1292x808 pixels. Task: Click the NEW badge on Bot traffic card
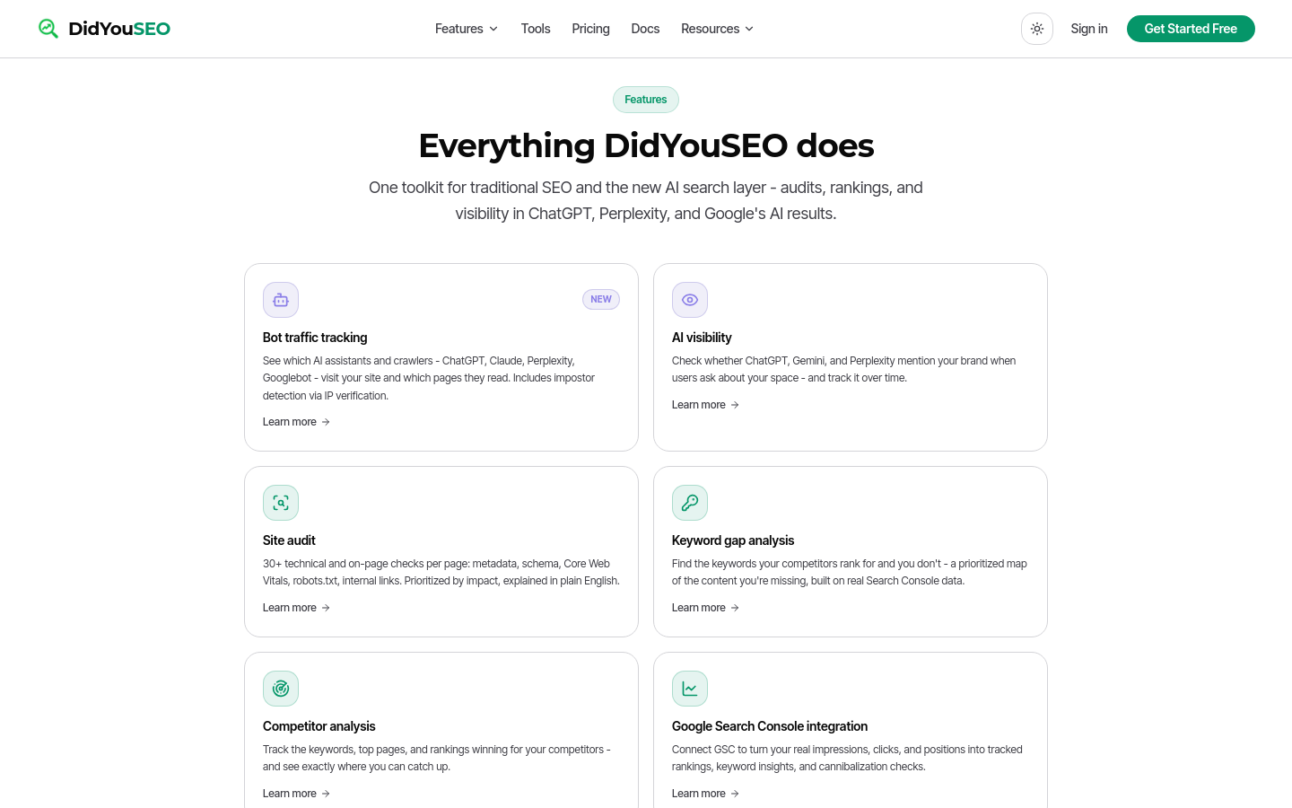(601, 300)
